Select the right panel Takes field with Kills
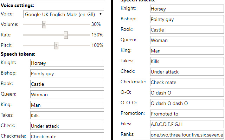Screen dimensions: 225x140 coord(187,61)
